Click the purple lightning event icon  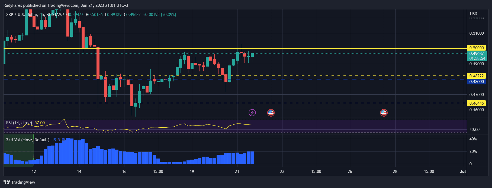pos(252,113)
